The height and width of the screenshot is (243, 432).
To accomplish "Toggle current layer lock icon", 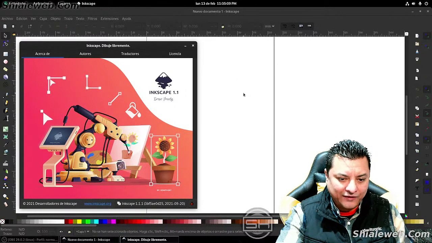I will coord(69,232).
